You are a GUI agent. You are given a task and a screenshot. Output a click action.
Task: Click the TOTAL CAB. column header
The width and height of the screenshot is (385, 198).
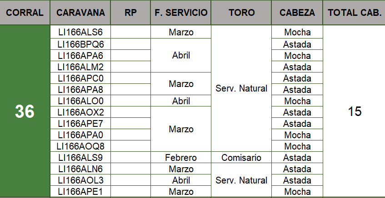(x=354, y=13)
